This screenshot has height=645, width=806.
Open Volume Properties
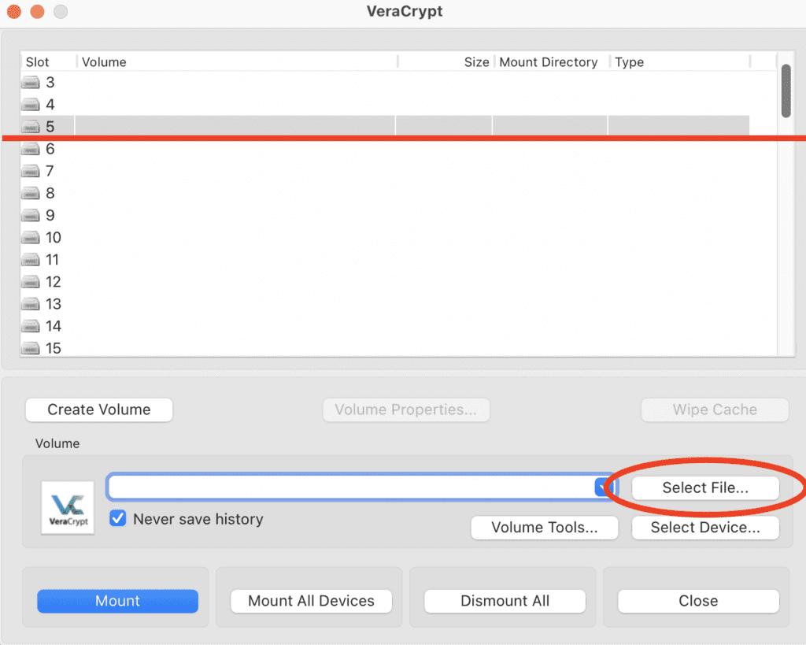(406, 410)
